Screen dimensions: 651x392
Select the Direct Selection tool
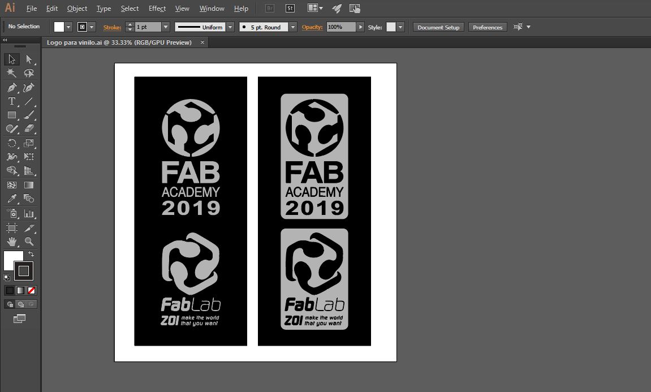coord(29,59)
